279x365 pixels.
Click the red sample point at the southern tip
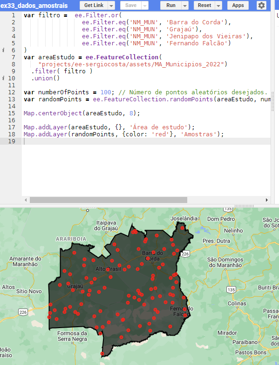[102, 354]
